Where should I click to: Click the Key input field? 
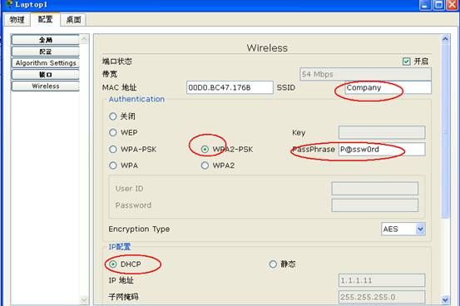pos(382,132)
